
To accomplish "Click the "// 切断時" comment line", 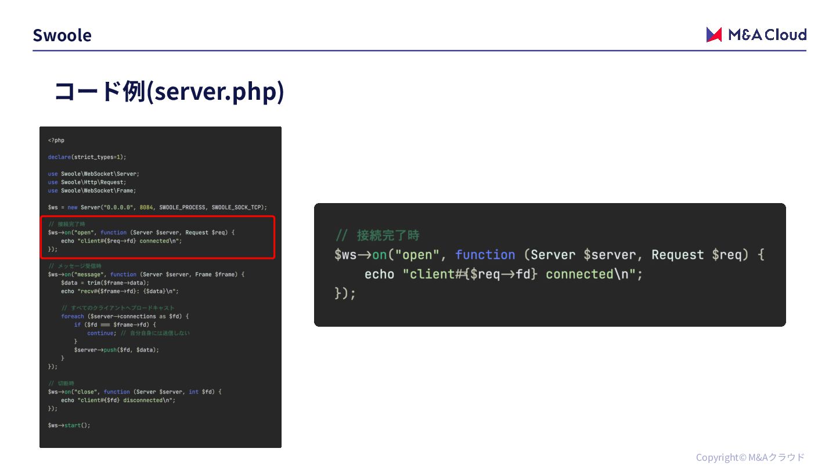I will point(62,384).
